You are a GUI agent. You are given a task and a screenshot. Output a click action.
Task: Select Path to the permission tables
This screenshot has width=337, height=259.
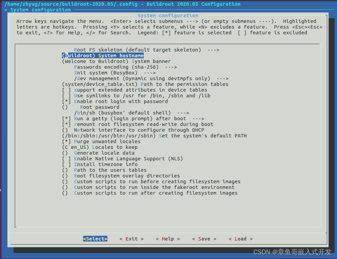click(145, 84)
